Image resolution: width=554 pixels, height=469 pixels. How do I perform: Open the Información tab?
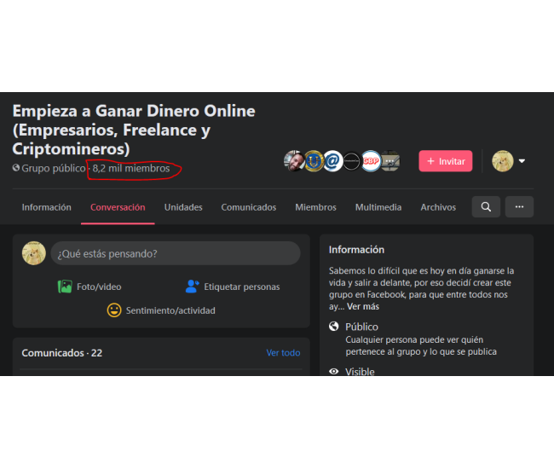(x=47, y=207)
